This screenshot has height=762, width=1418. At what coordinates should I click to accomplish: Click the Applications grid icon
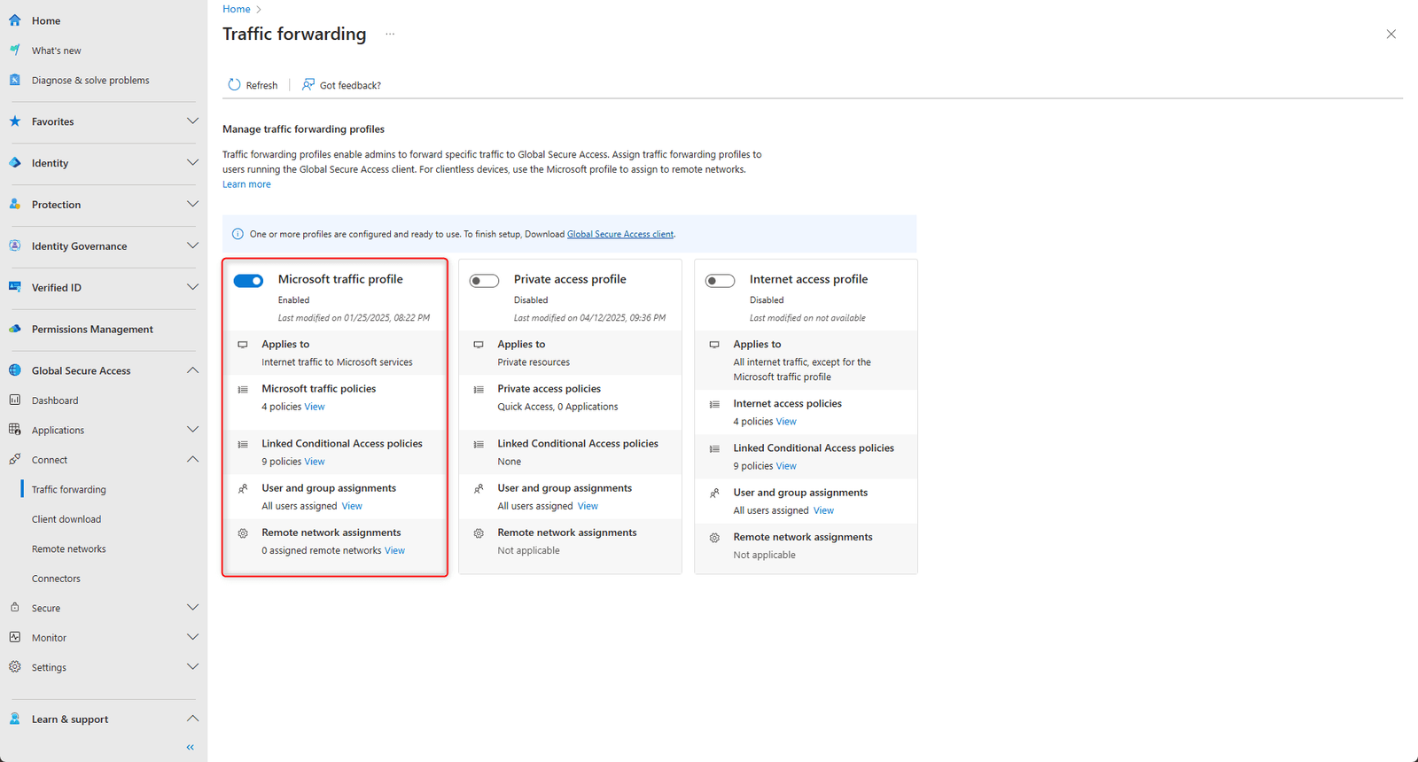[15, 430]
